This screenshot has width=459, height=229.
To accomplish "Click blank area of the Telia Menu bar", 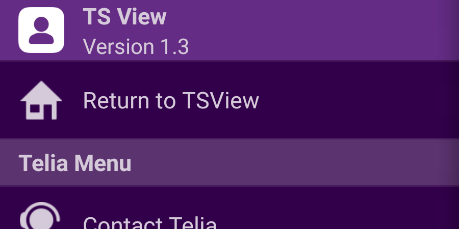I will [306, 163].
